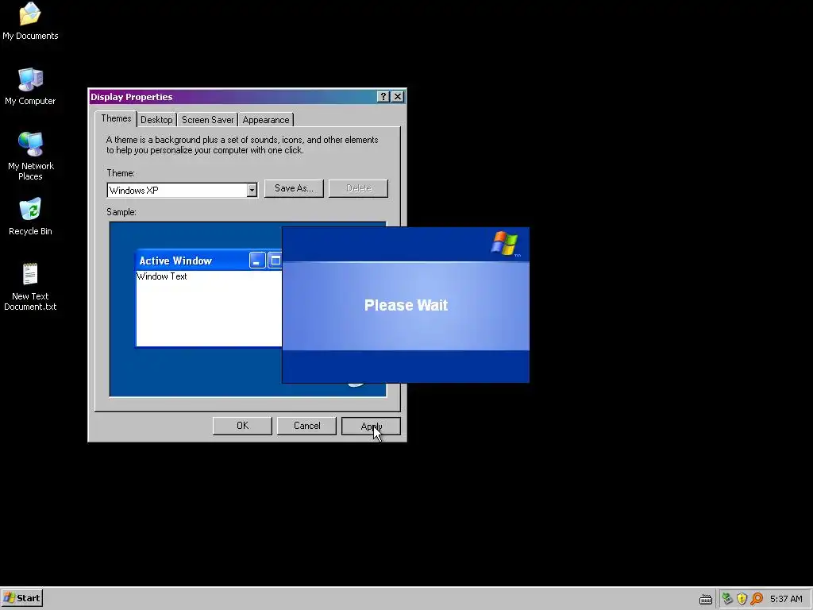Screen dimensions: 813x610
Task: Select the Recycle Bin icon
Action: point(30,216)
